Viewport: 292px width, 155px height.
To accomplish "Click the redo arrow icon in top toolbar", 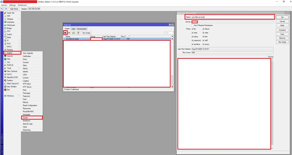I will pos(6,9).
